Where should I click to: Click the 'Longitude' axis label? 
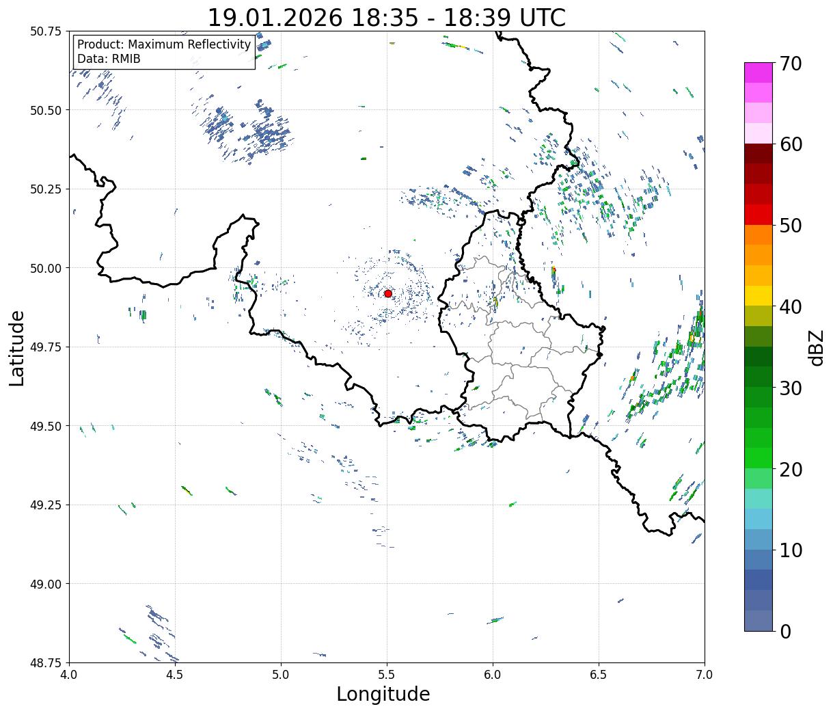coord(383,694)
